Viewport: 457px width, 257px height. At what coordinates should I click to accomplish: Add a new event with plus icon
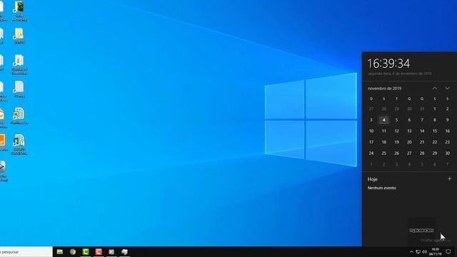click(449, 179)
